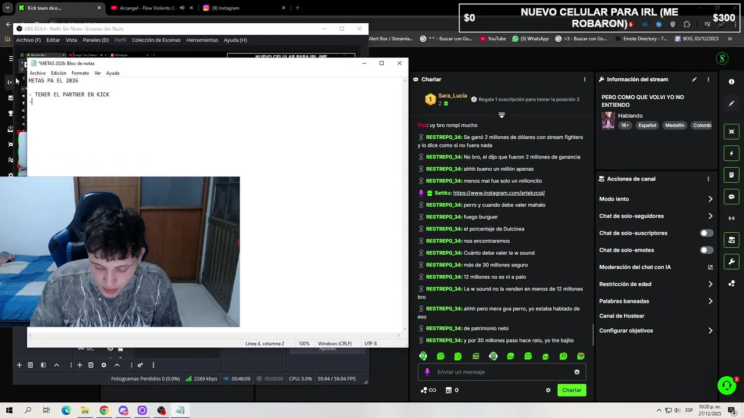Viewport: 744px width, 418px height.
Task: Open Formato menu in Notepad
Action: pyautogui.click(x=80, y=73)
